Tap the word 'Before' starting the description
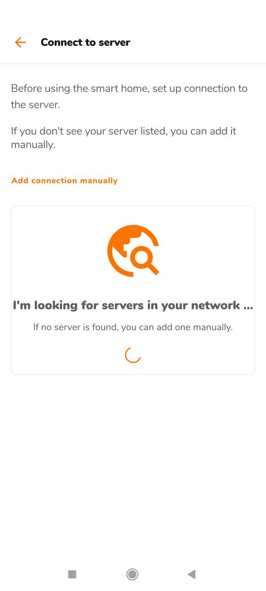The width and height of the screenshot is (266, 591). [x=26, y=89]
